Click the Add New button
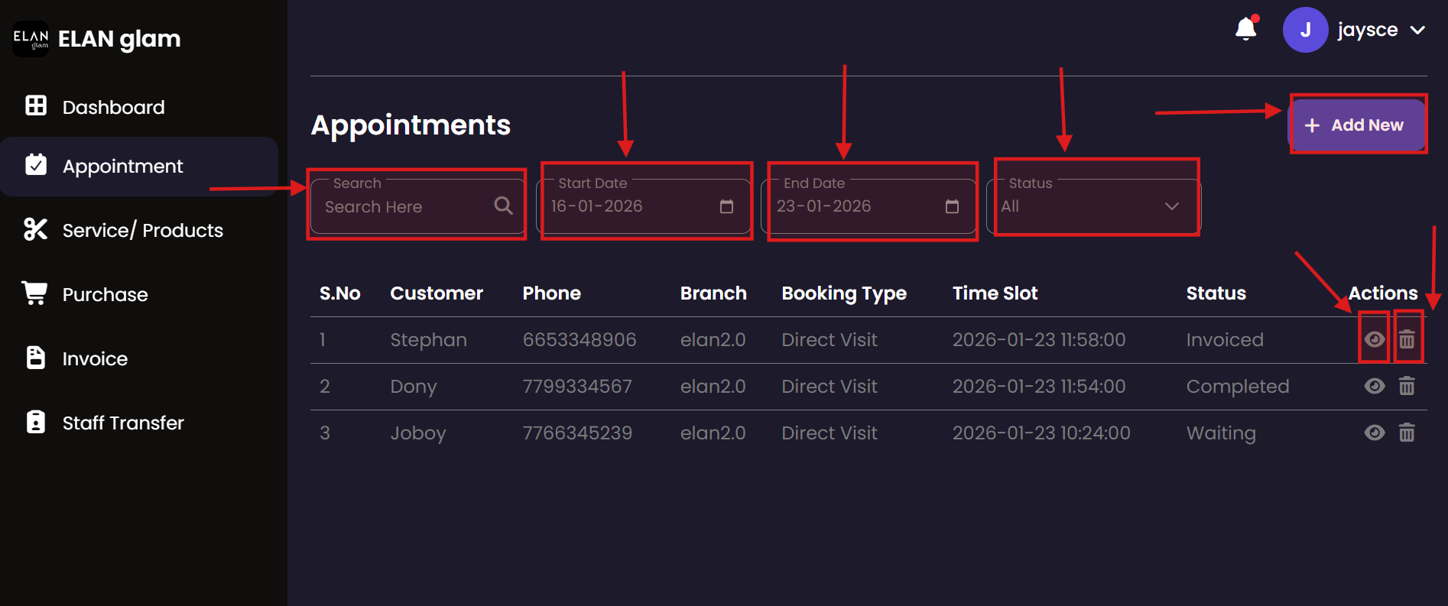This screenshot has height=606, width=1448. click(x=1357, y=125)
